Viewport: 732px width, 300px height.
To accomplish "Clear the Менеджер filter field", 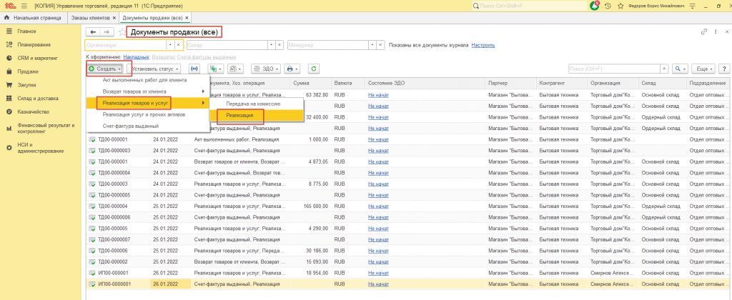I will (380, 45).
